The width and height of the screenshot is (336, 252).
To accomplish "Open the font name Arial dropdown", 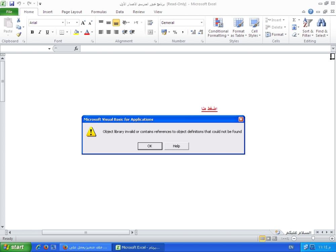I will point(63,23).
